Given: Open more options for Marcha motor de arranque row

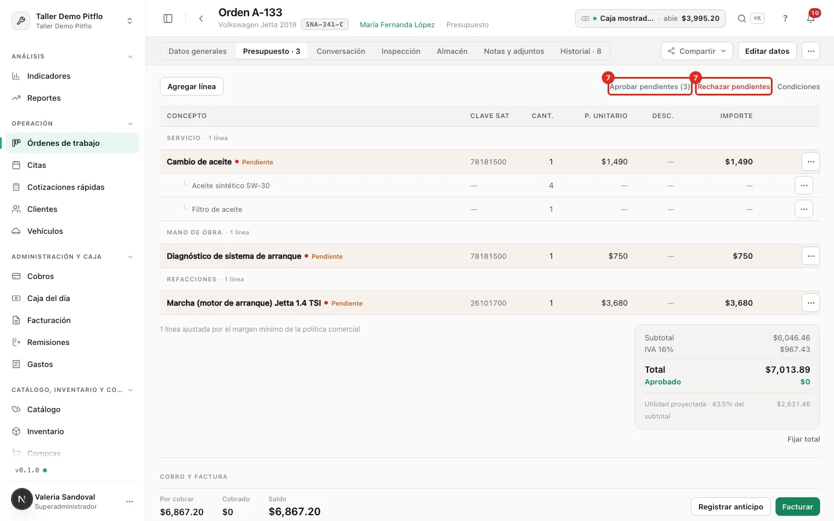Looking at the screenshot, I should (811, 303).
